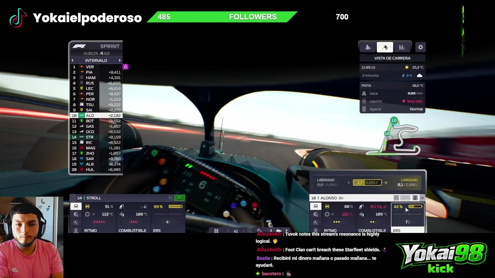
Task: Select ZHO row in standings
Action: [96, 153]
